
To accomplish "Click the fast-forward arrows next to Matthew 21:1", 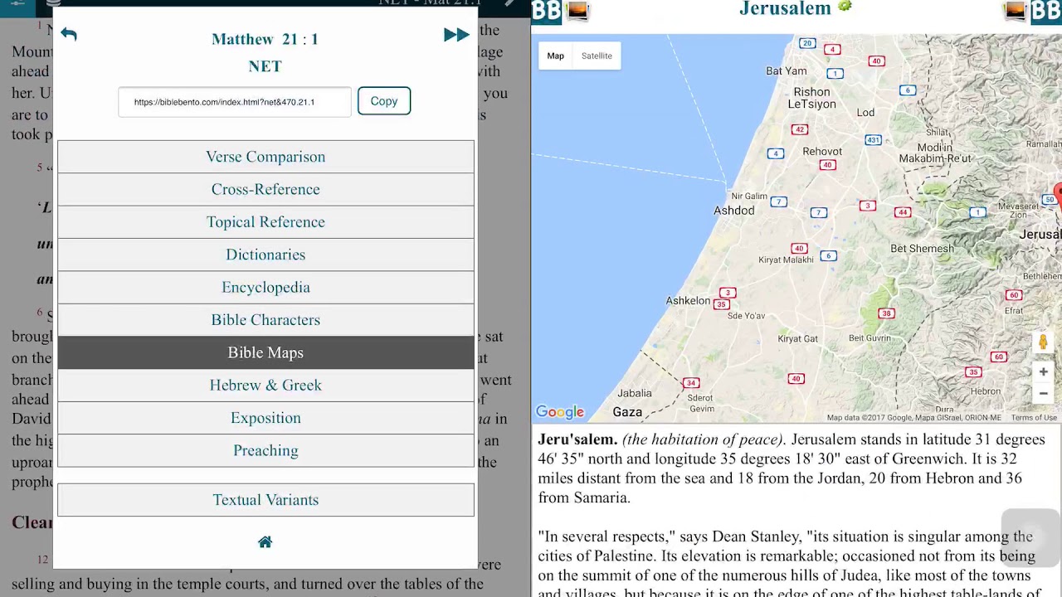I will click(x=455, y=35).
